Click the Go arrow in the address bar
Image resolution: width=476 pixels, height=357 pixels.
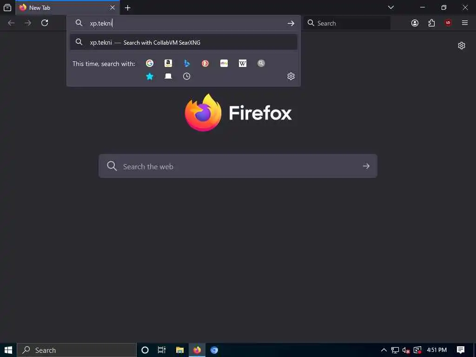coord(291,23)
